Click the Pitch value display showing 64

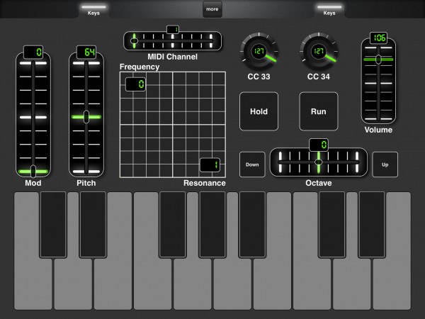(86, 52)
